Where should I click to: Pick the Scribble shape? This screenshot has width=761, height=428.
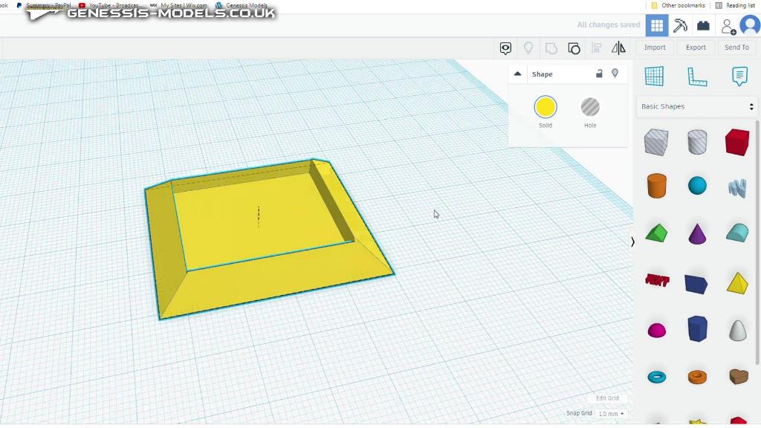737,187
